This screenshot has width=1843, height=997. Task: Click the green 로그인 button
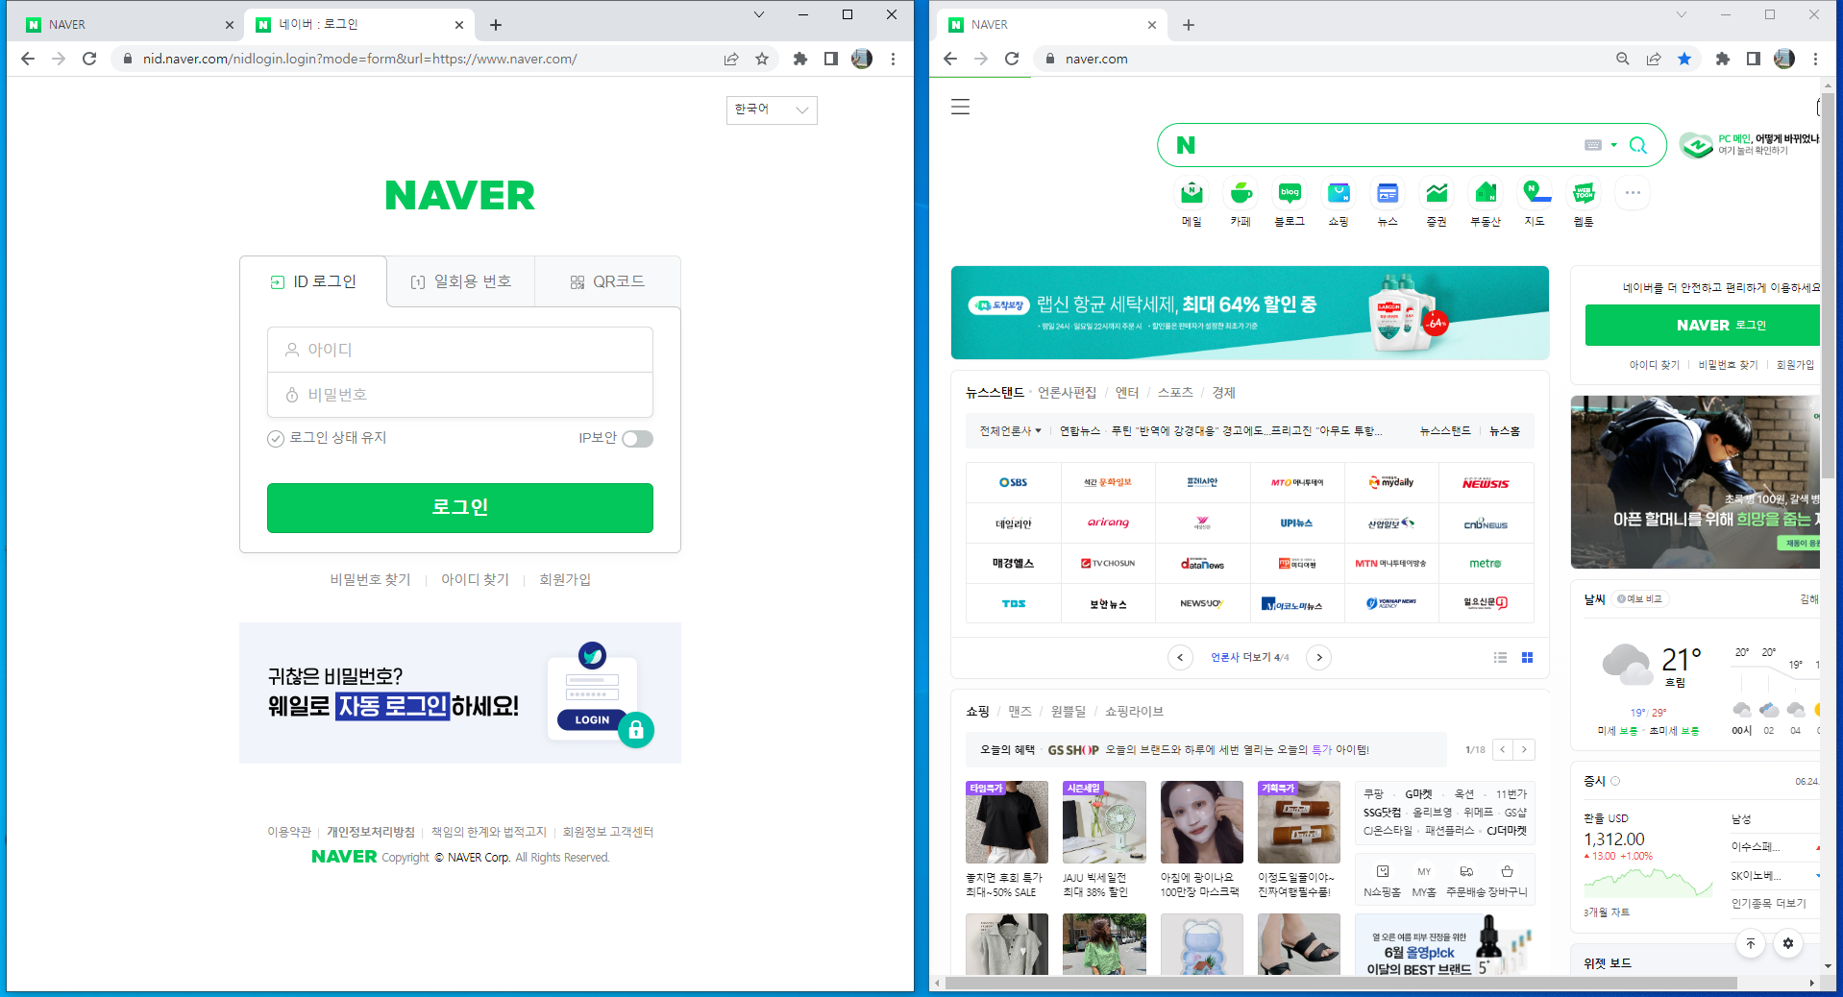coord(460,507)
